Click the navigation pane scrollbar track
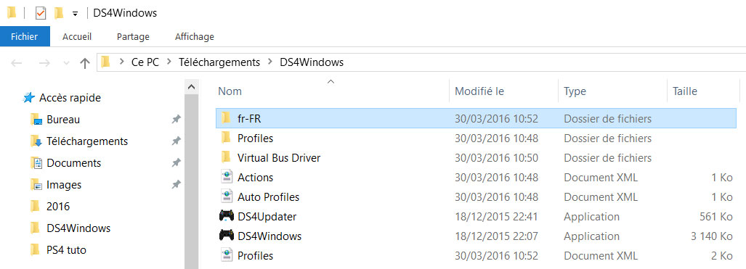Image resolution: width=746 pixels, height=269 pixels. pos(191,181)
